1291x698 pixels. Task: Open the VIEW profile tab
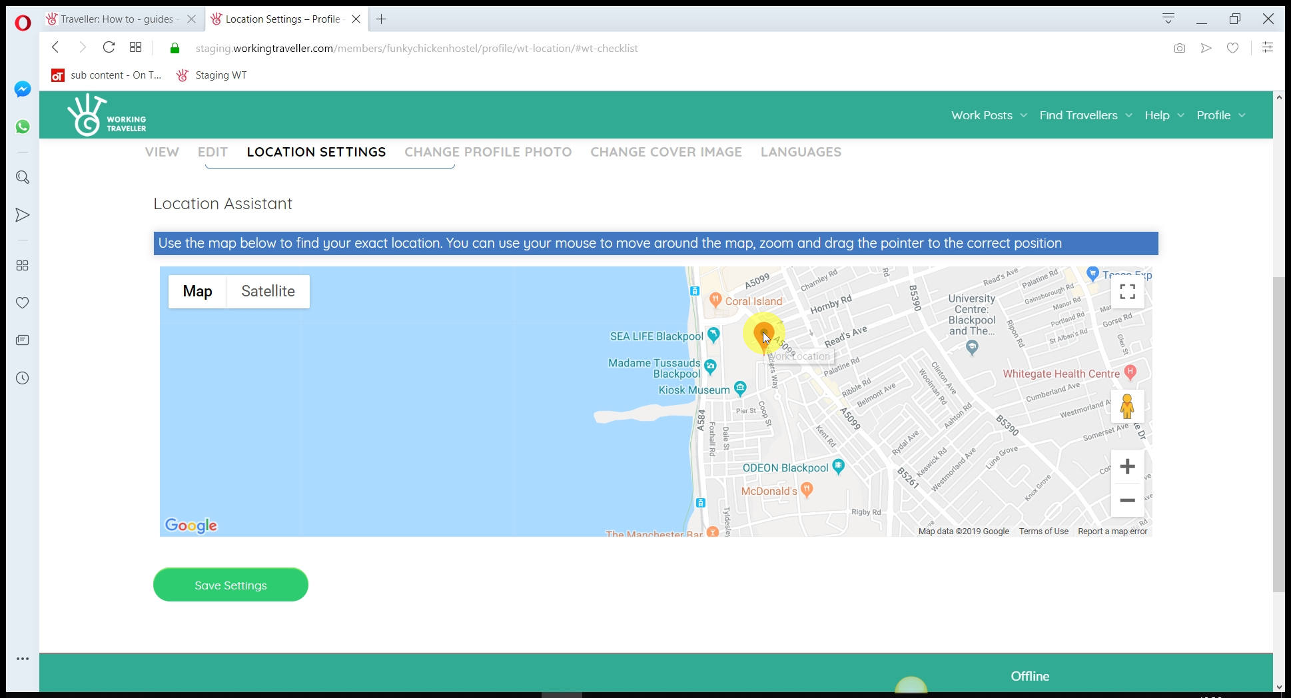[162, 152]
